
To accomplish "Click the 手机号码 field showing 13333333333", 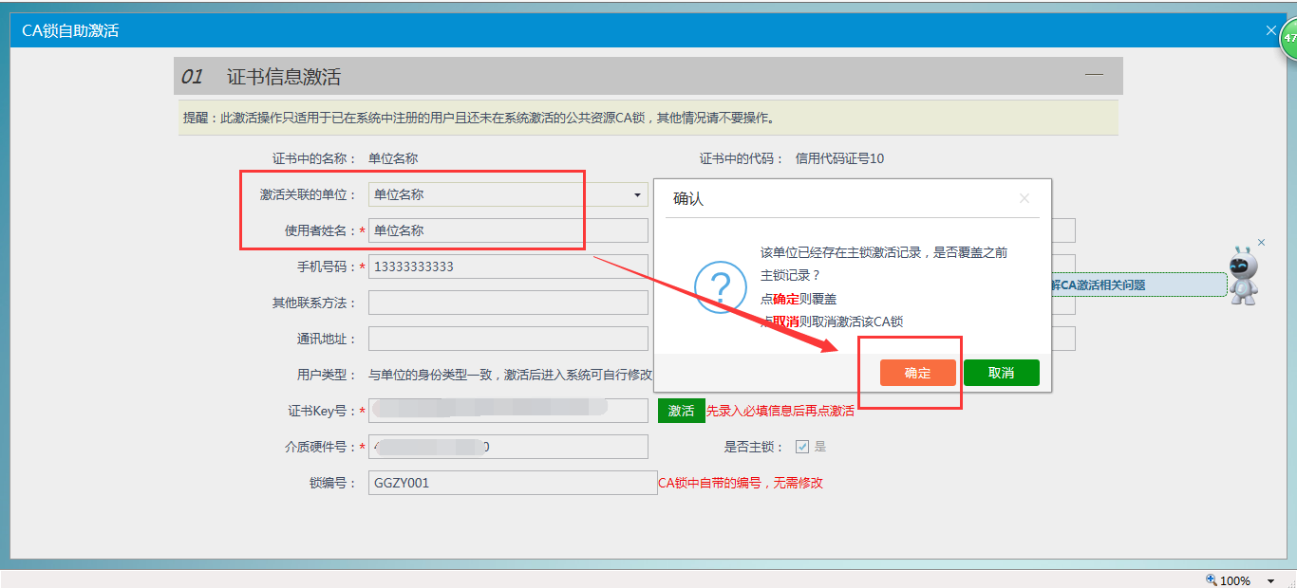I will [507, 266].
